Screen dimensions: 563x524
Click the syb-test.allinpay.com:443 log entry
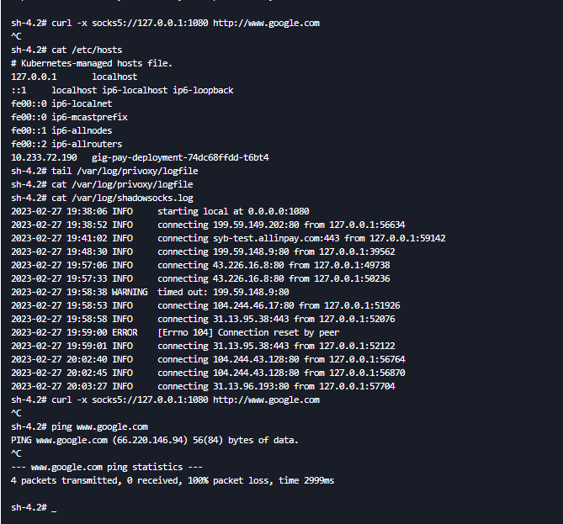point(228,238)
